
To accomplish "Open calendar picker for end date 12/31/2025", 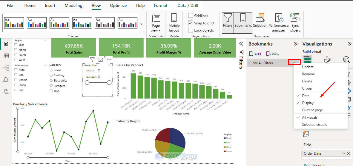I will [x=99, y=77].
